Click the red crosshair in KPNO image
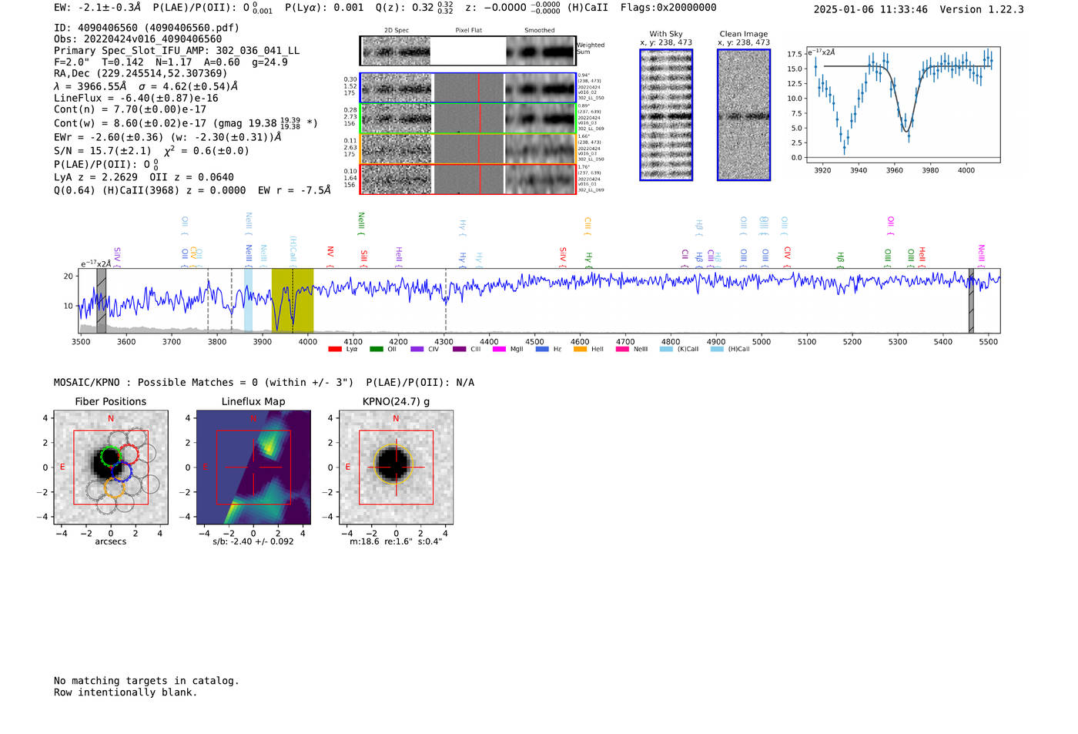This screenshot has width=1078, height=734. [x=396, y=467]
